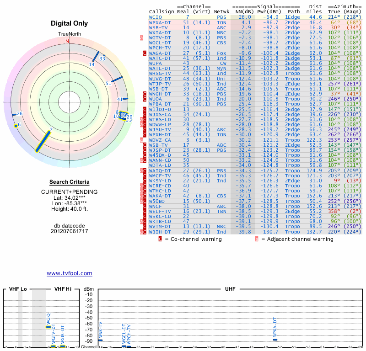Click the red co-channel legend icon below table
Image resolution: width=366 pixels, height=351 pixels.
160,239
